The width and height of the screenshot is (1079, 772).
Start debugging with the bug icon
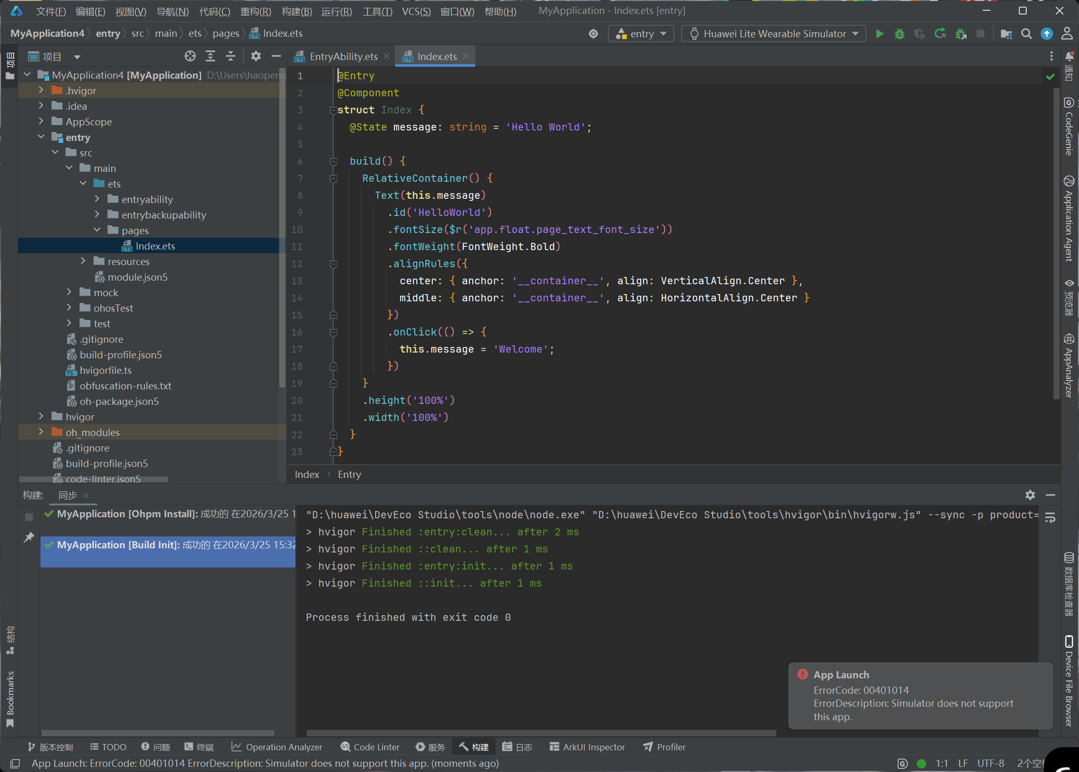[x=900, y=34]
